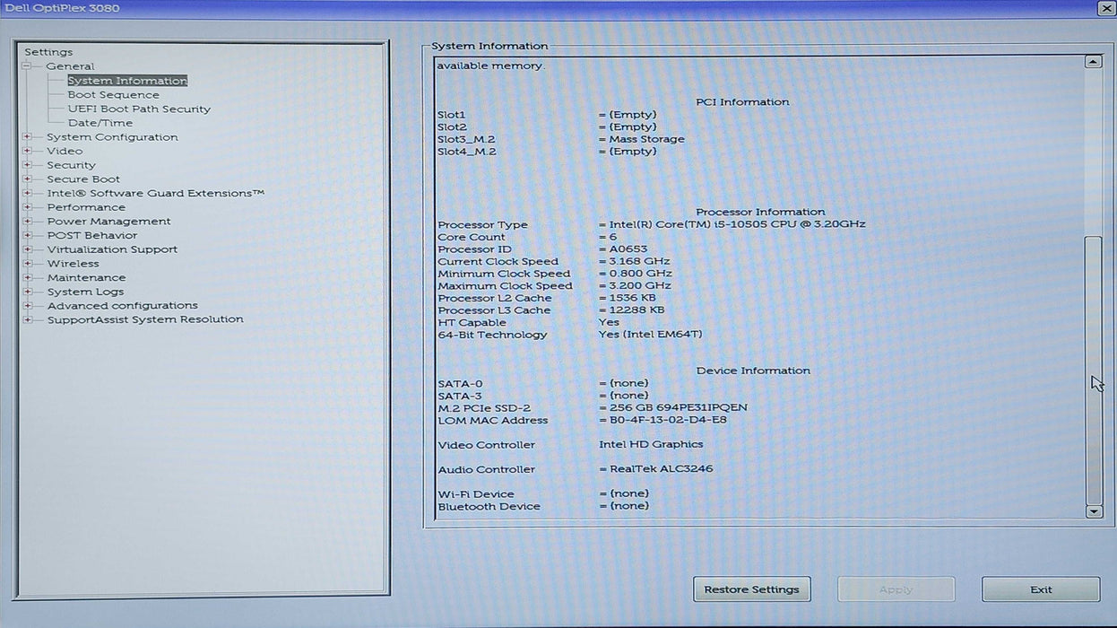
Task: Click the System Information scrollbar thumb
Action: tap(1094, 370)
